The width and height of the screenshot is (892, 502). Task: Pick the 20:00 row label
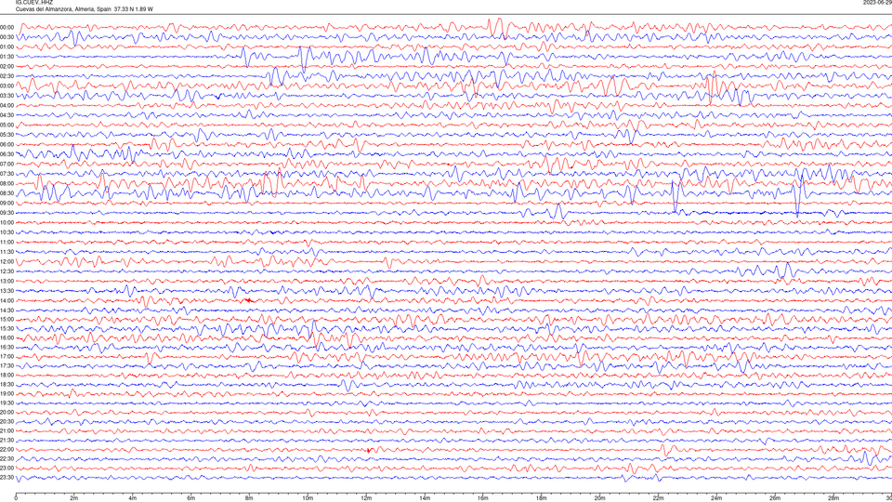[7, 412]
